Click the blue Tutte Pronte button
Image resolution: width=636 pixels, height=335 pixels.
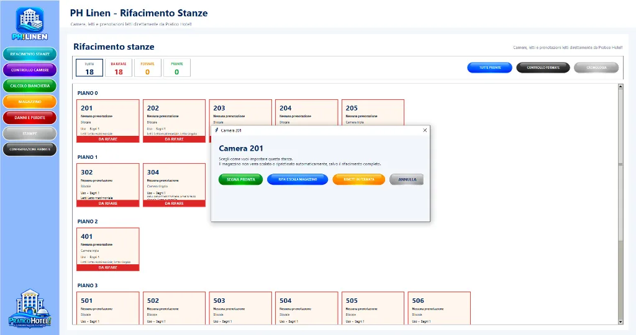tap(489, 68)
